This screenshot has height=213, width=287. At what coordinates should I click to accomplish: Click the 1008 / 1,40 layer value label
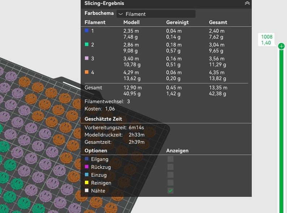click(267, 39)
